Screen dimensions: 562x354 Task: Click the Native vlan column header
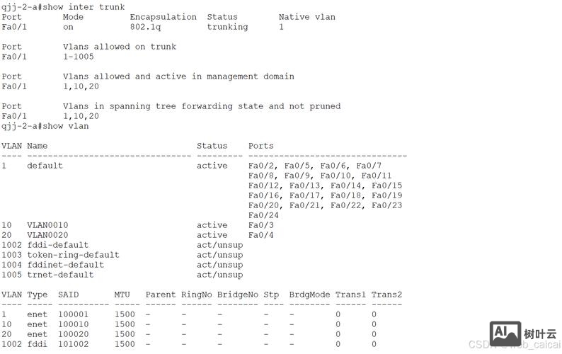tap(306, 17)
